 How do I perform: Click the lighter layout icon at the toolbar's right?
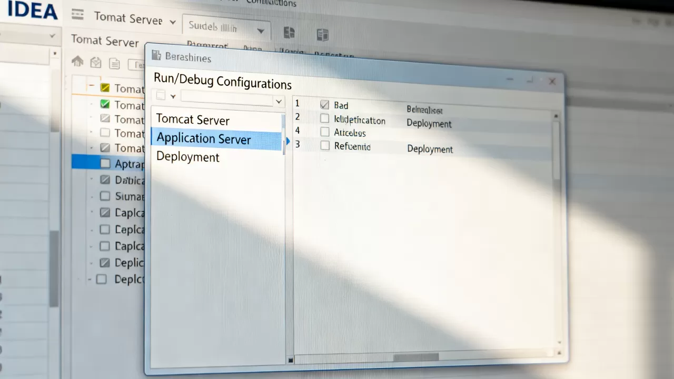pyautogui.click(x=323, y=35)
